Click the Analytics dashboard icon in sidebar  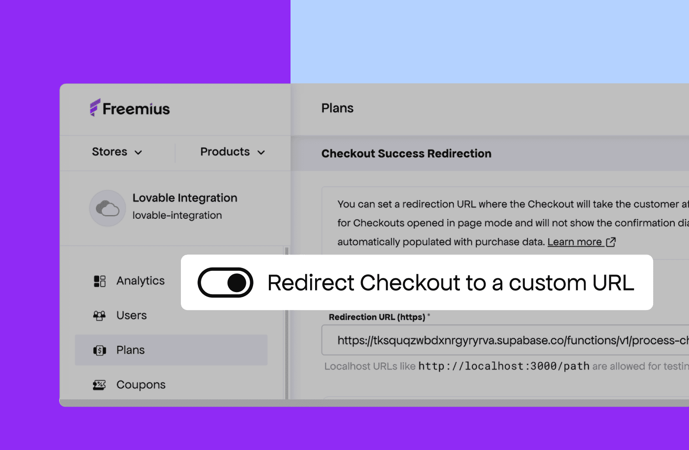pyautogui.click(x=100, y=281)
